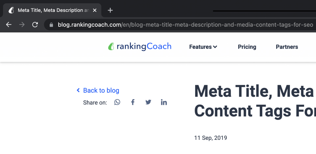Click the browser forward arrow
Screen dimensions: 316x154
click(22, 25)
